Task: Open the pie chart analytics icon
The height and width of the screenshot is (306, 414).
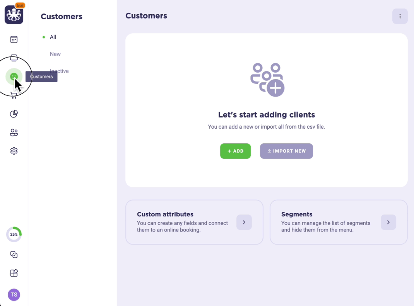Action: [14, 114]
